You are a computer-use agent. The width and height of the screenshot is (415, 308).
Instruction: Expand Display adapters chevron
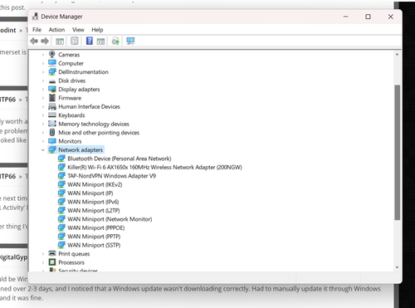(43, 90)
